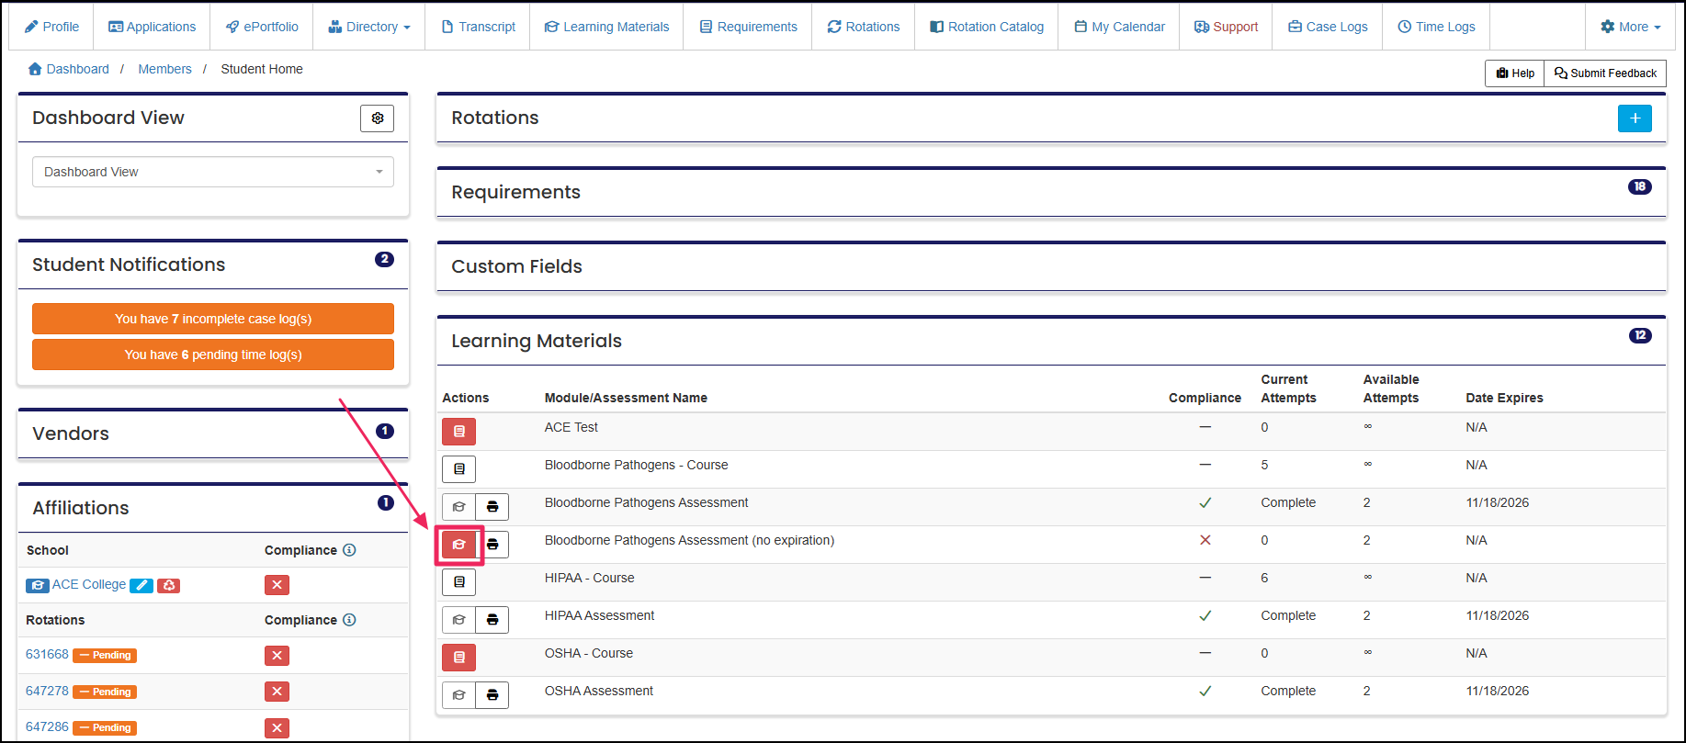
Task: View 6 pending time logs notification
Action: pyautogui.click(x=213, y=355)
